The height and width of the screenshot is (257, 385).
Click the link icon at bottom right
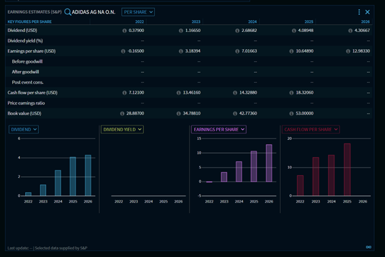coord(369,247)
